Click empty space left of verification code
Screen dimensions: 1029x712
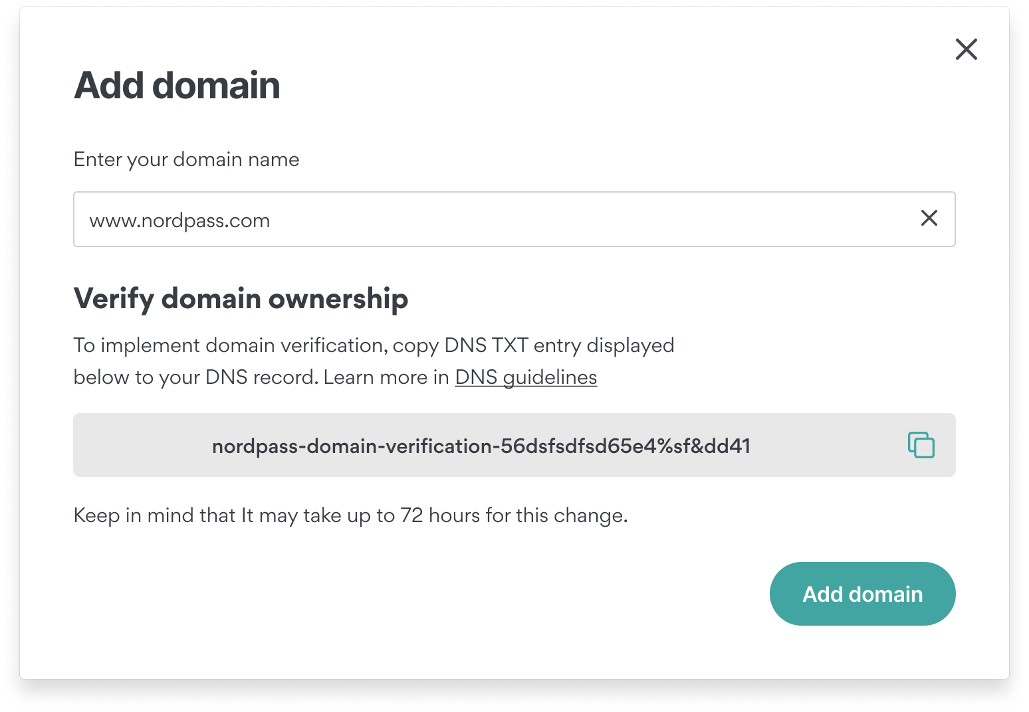[142, 445]
